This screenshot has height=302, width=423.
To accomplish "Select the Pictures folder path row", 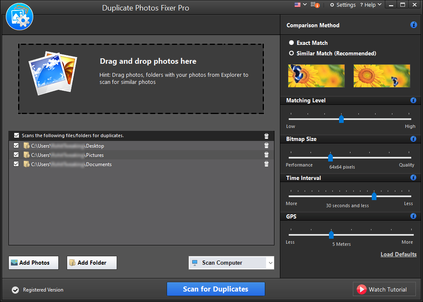I will tap(141, 155).
